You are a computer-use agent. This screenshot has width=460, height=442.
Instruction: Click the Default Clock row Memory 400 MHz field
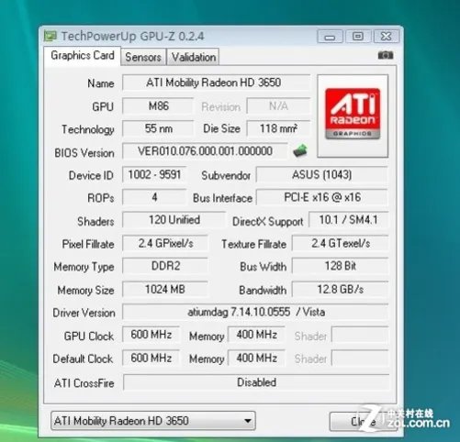click(256, 358)
